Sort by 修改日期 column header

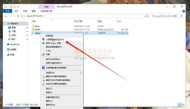pyautogui.click(x=78, y=21)
